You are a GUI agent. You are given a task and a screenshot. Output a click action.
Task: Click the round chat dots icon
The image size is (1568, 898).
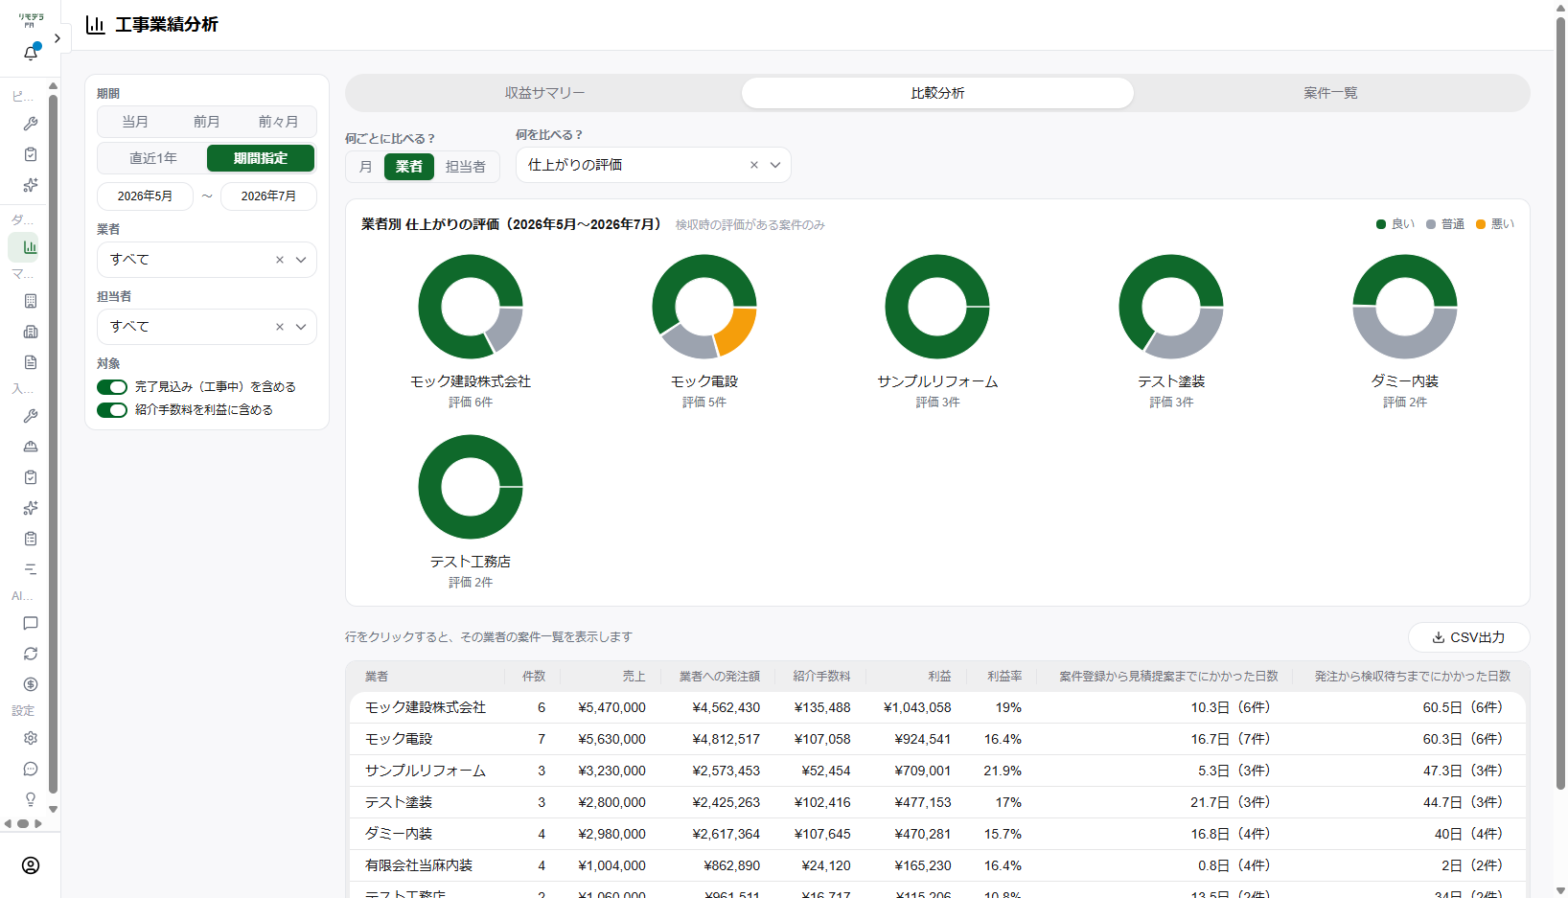tap(31, 769)
